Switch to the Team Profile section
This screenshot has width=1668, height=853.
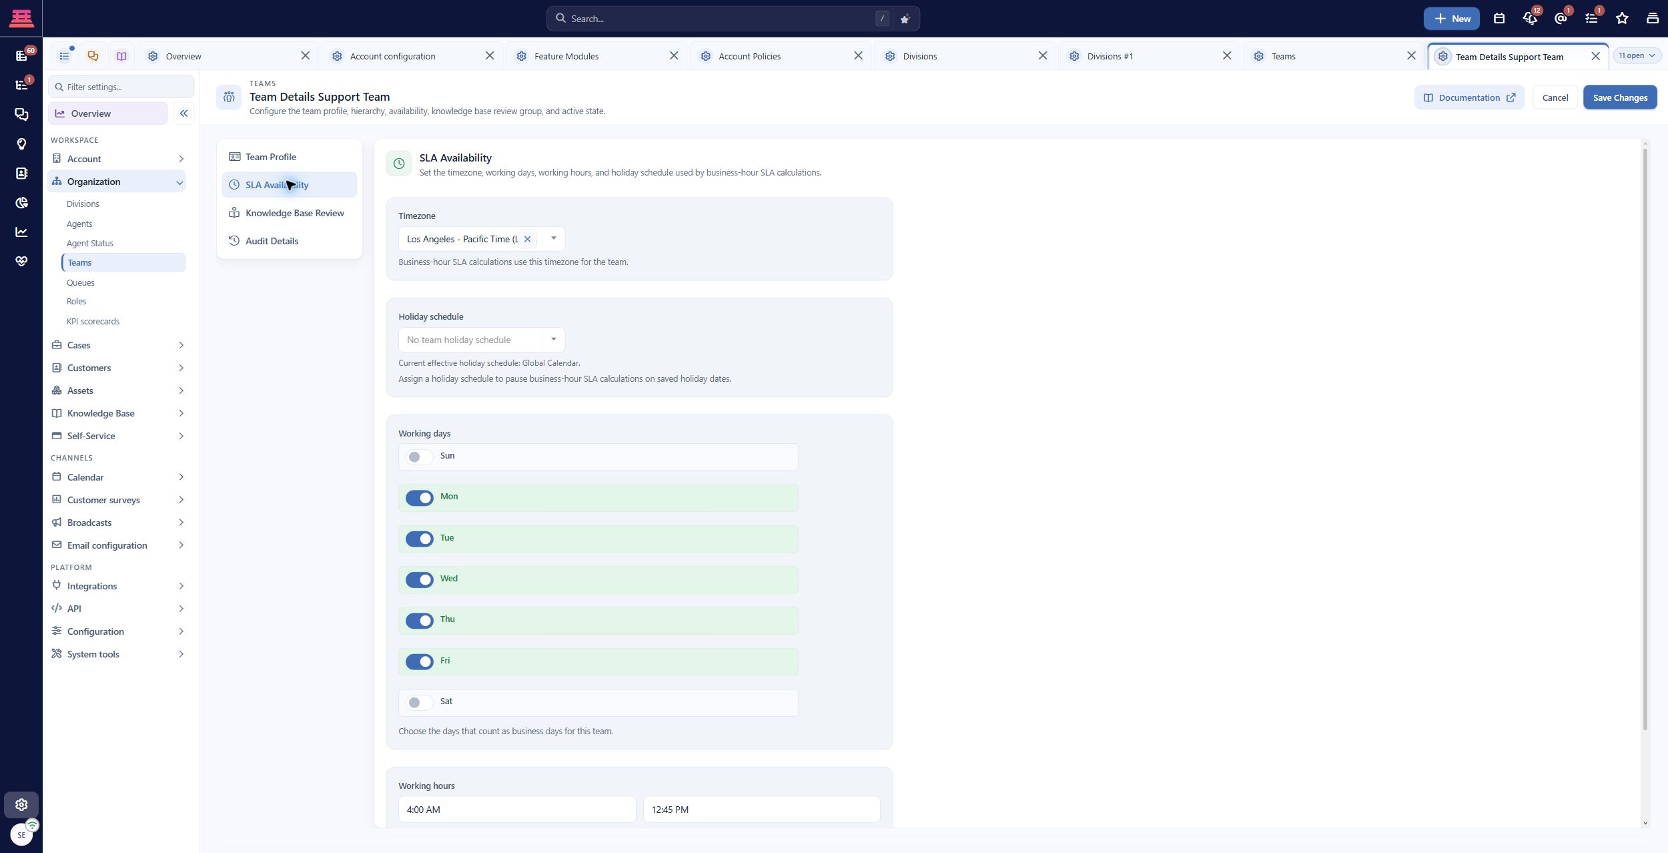pos(290,157)
